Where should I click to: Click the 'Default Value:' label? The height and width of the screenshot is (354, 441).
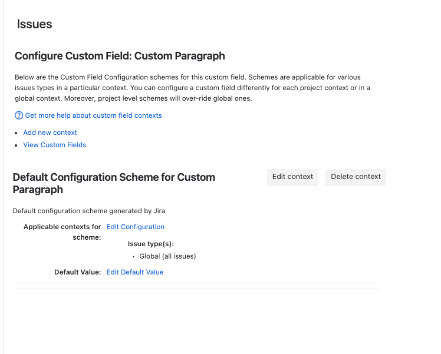tap(78, 272)
